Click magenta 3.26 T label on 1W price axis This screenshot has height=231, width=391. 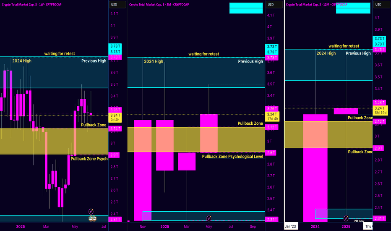115,110
